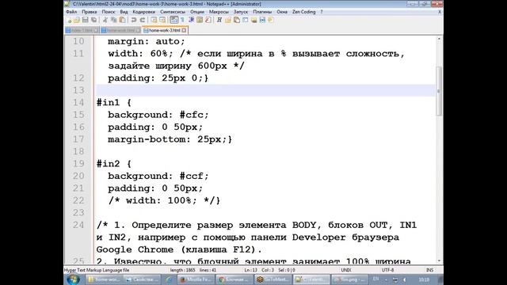This screenshot has height=285, width=507.
Task: Switch to the second inactive document tab
Action: point(120,30)
